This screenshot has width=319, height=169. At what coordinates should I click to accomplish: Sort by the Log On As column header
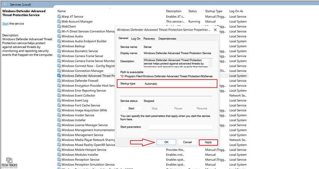[x=236, y=11]
